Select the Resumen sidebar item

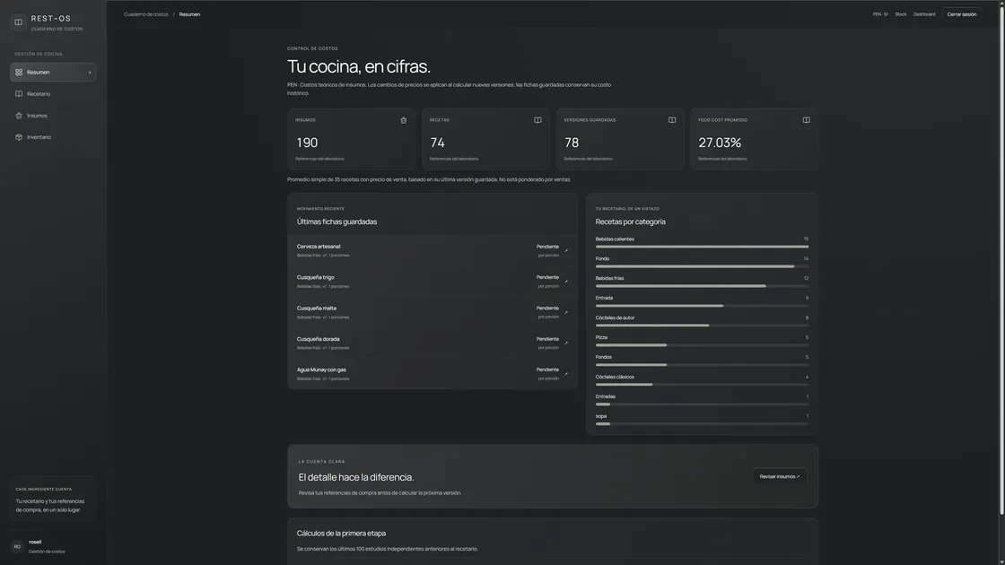[53, 73]
